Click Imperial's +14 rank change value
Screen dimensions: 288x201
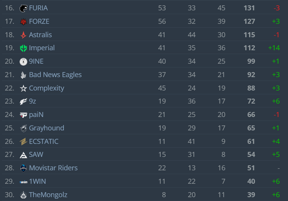tap(274, 48)
